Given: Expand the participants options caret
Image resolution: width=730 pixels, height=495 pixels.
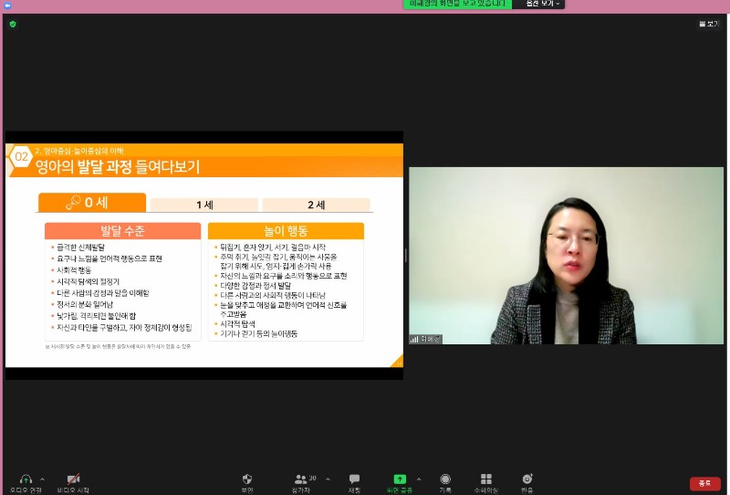Looking at the screenshot, I should (328, 479).
